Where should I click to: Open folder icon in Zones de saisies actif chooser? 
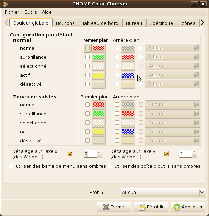[x=196, y=132]
